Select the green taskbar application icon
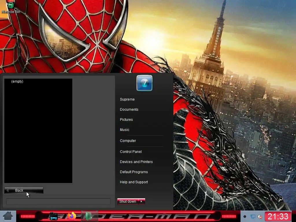 click(x=89, y=216)
